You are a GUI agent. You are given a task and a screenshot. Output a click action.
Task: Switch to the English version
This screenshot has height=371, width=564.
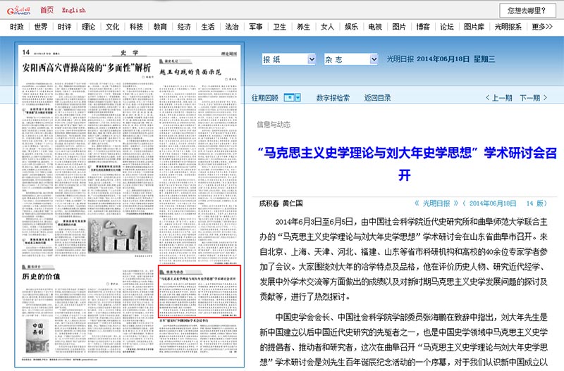tap(73, 11)
